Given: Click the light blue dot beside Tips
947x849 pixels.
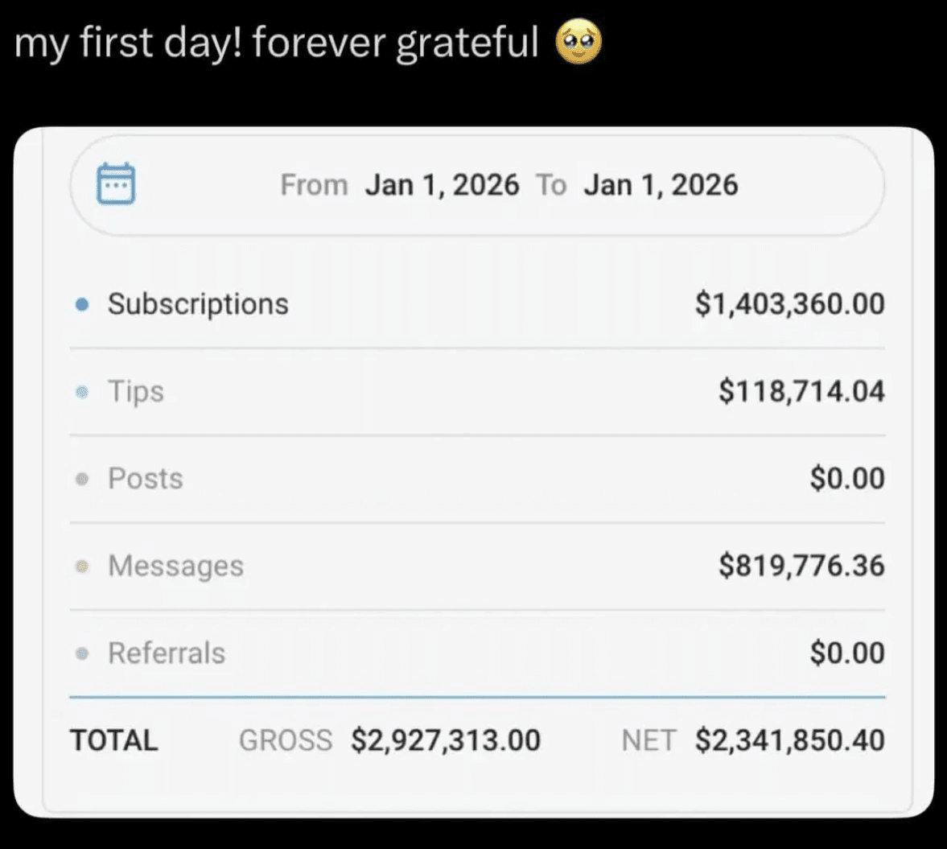Looking at the screenshot, I should (81, 392).
